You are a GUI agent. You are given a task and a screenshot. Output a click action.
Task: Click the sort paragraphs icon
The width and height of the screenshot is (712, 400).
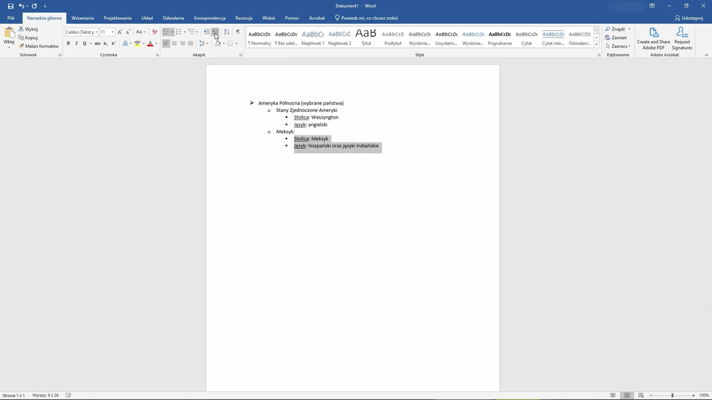point(226,32)
